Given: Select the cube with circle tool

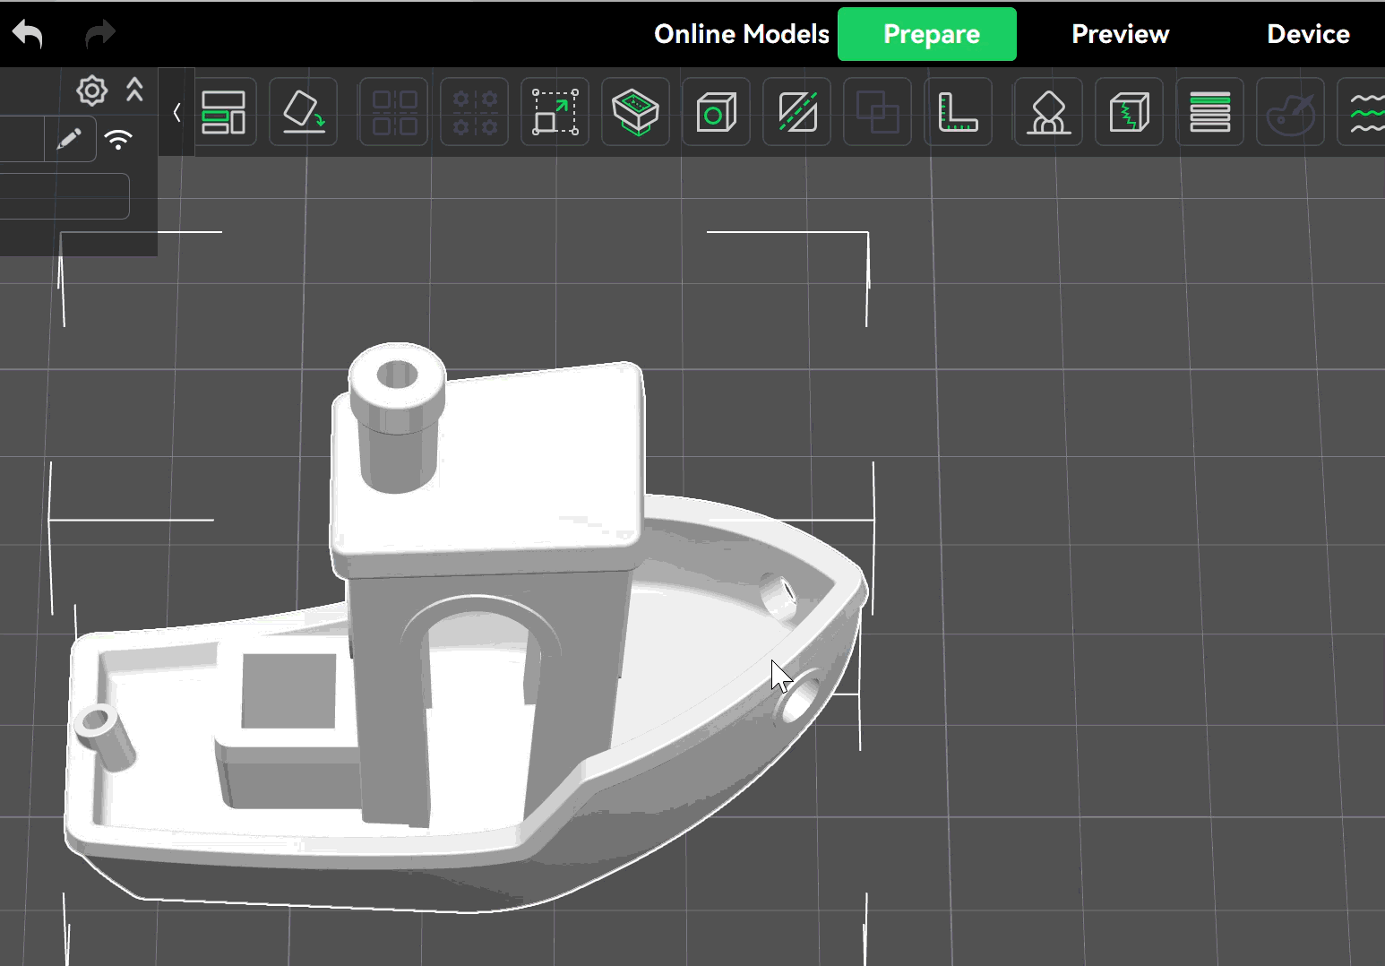Looking at the screenshot, I should 717,113.
